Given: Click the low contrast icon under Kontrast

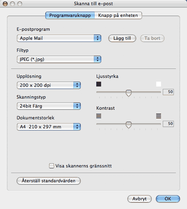Looking at the screenshot, I should [x=99, y=116].
